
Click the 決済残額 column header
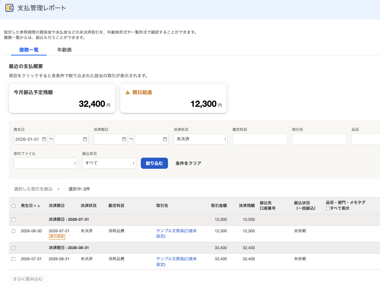click(x=247, y=205)
